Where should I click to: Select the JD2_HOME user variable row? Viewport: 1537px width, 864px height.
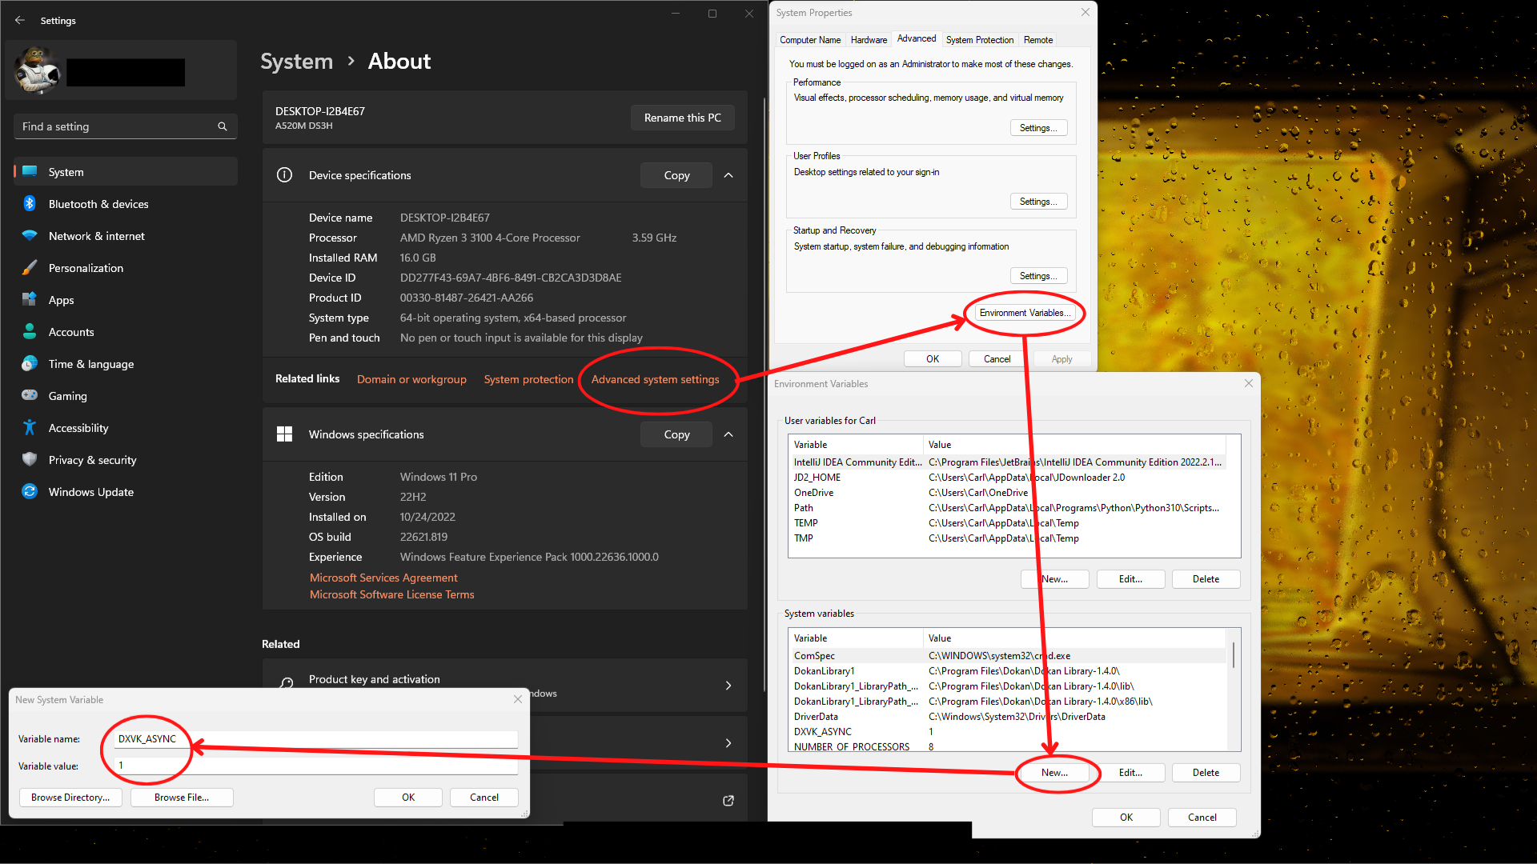(x=1009, y=478)
